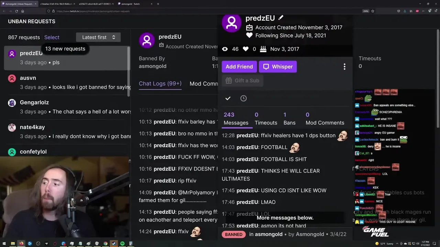Click the bookmark star in address bar
Viewport: 440px width, 247px height.
pyautogui.click(x=373, y=11)
